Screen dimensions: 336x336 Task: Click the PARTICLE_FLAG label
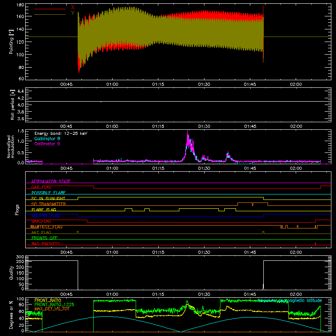(47, 227)
